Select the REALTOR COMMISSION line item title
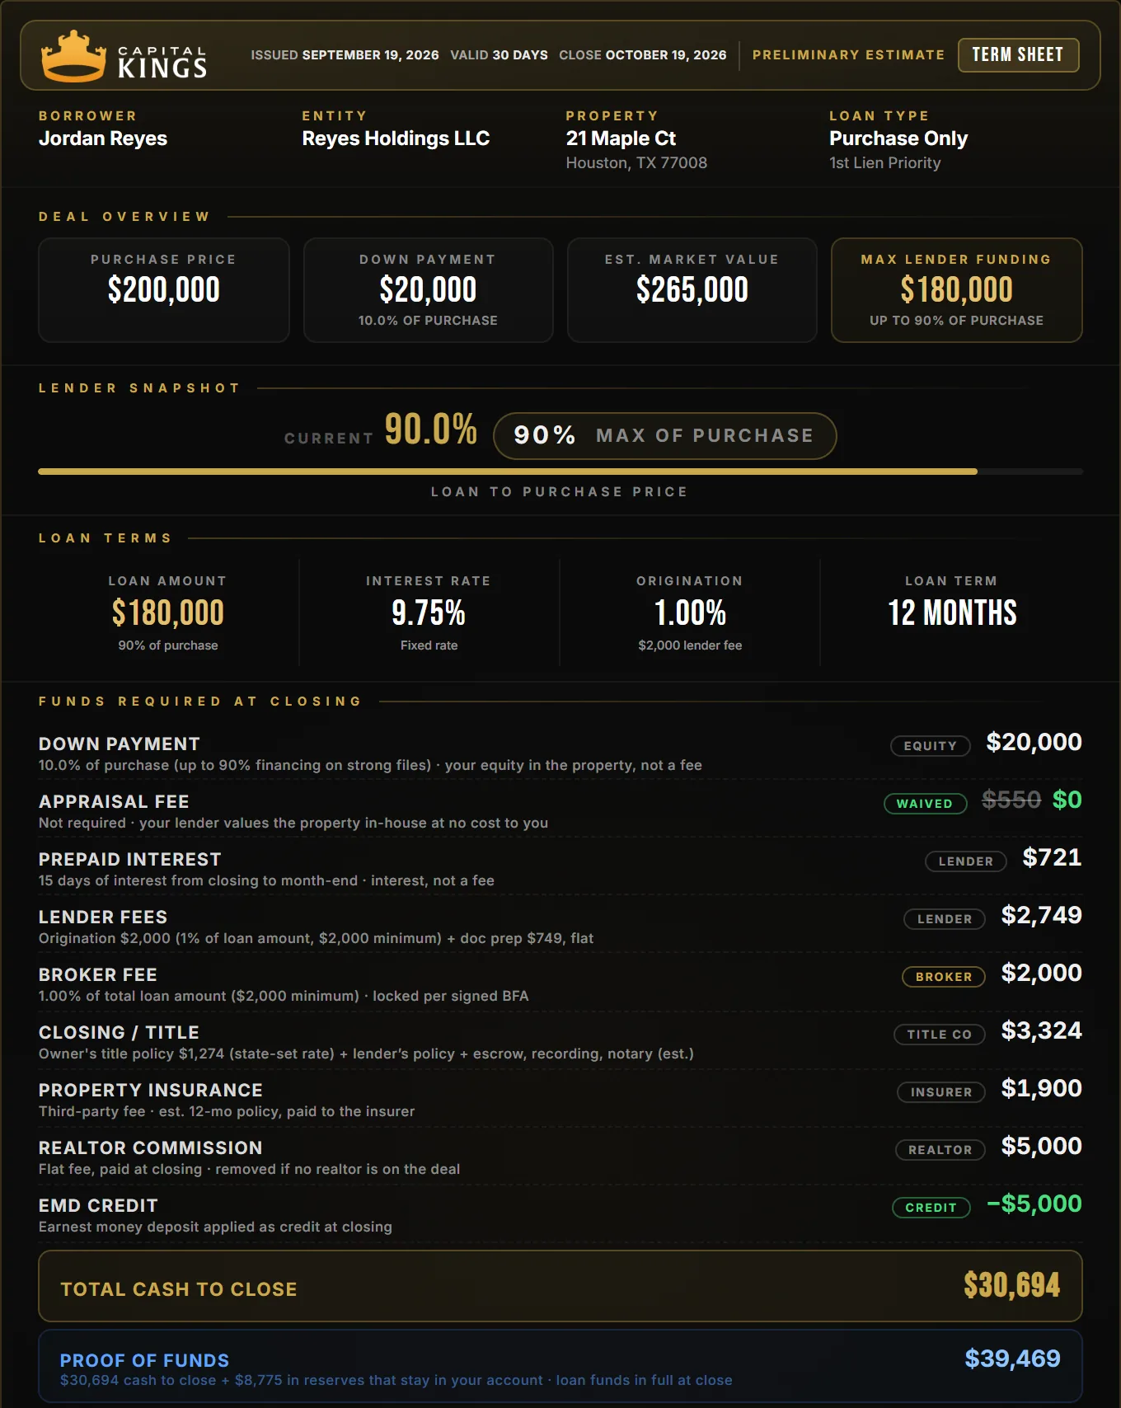This screenshot has width=1121, height=1408. (151, 1148)
